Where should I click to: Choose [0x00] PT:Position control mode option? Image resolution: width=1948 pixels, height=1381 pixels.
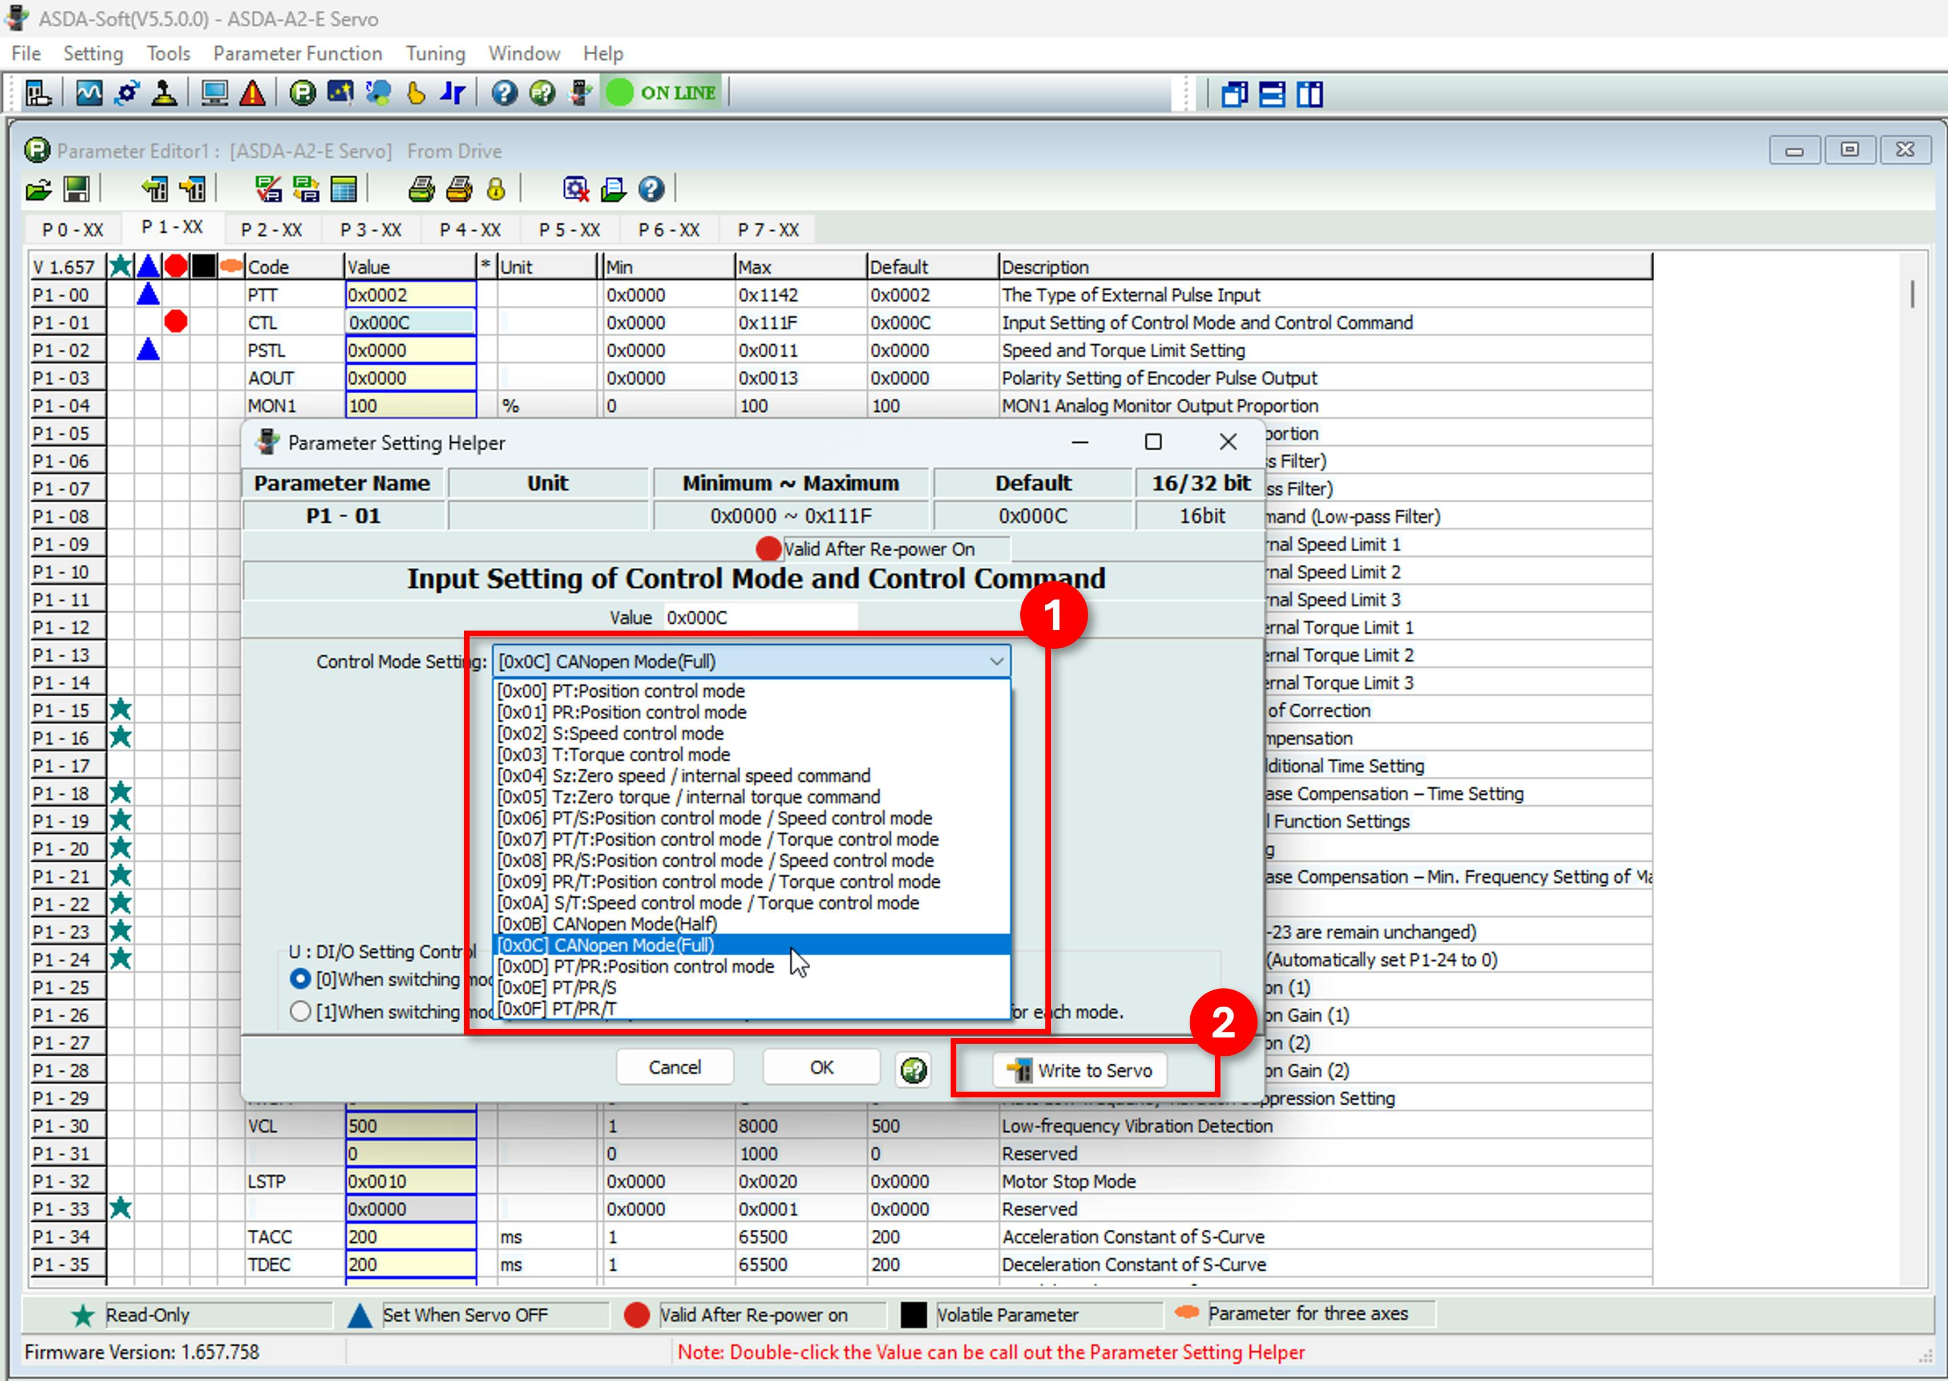click(x=751, y=690)
